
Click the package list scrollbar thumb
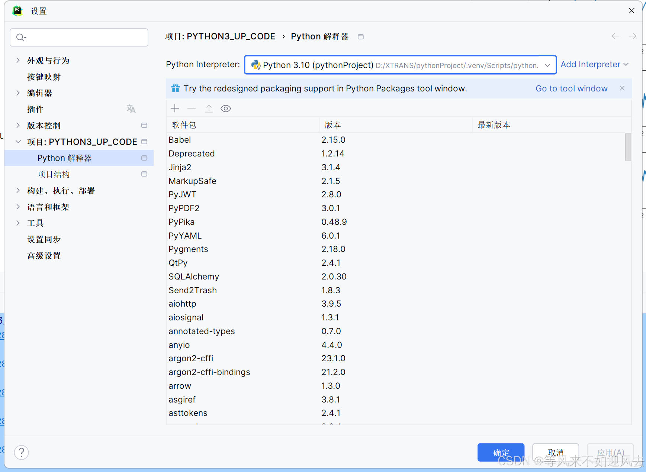[628, 147]
